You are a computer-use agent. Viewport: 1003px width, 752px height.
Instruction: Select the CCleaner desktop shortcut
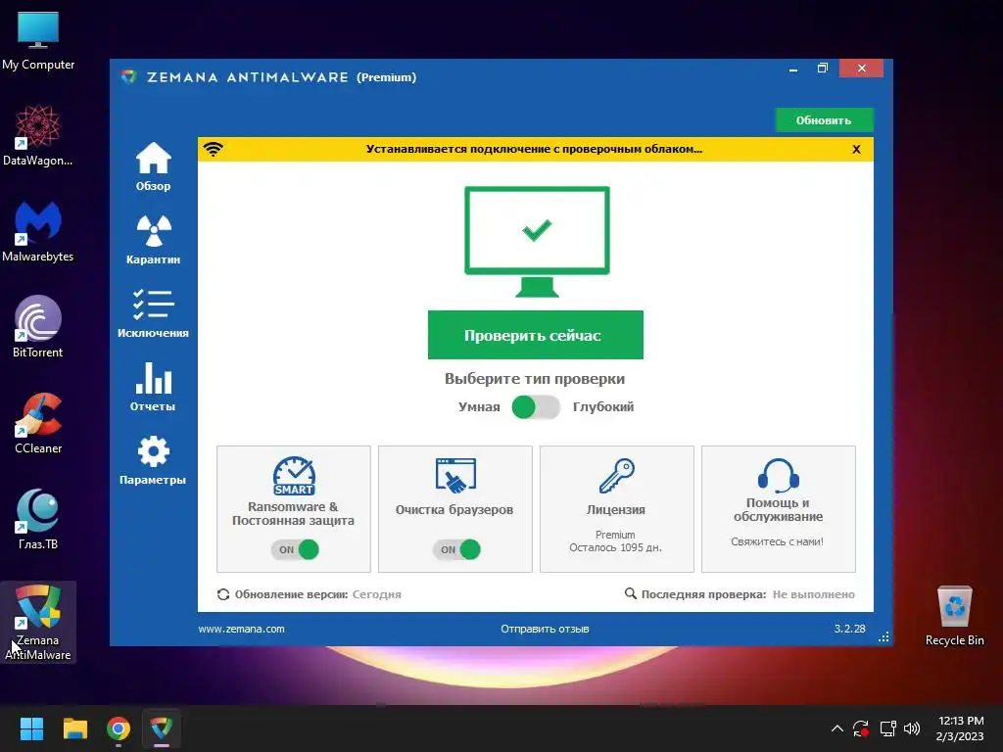click(38, 423)
